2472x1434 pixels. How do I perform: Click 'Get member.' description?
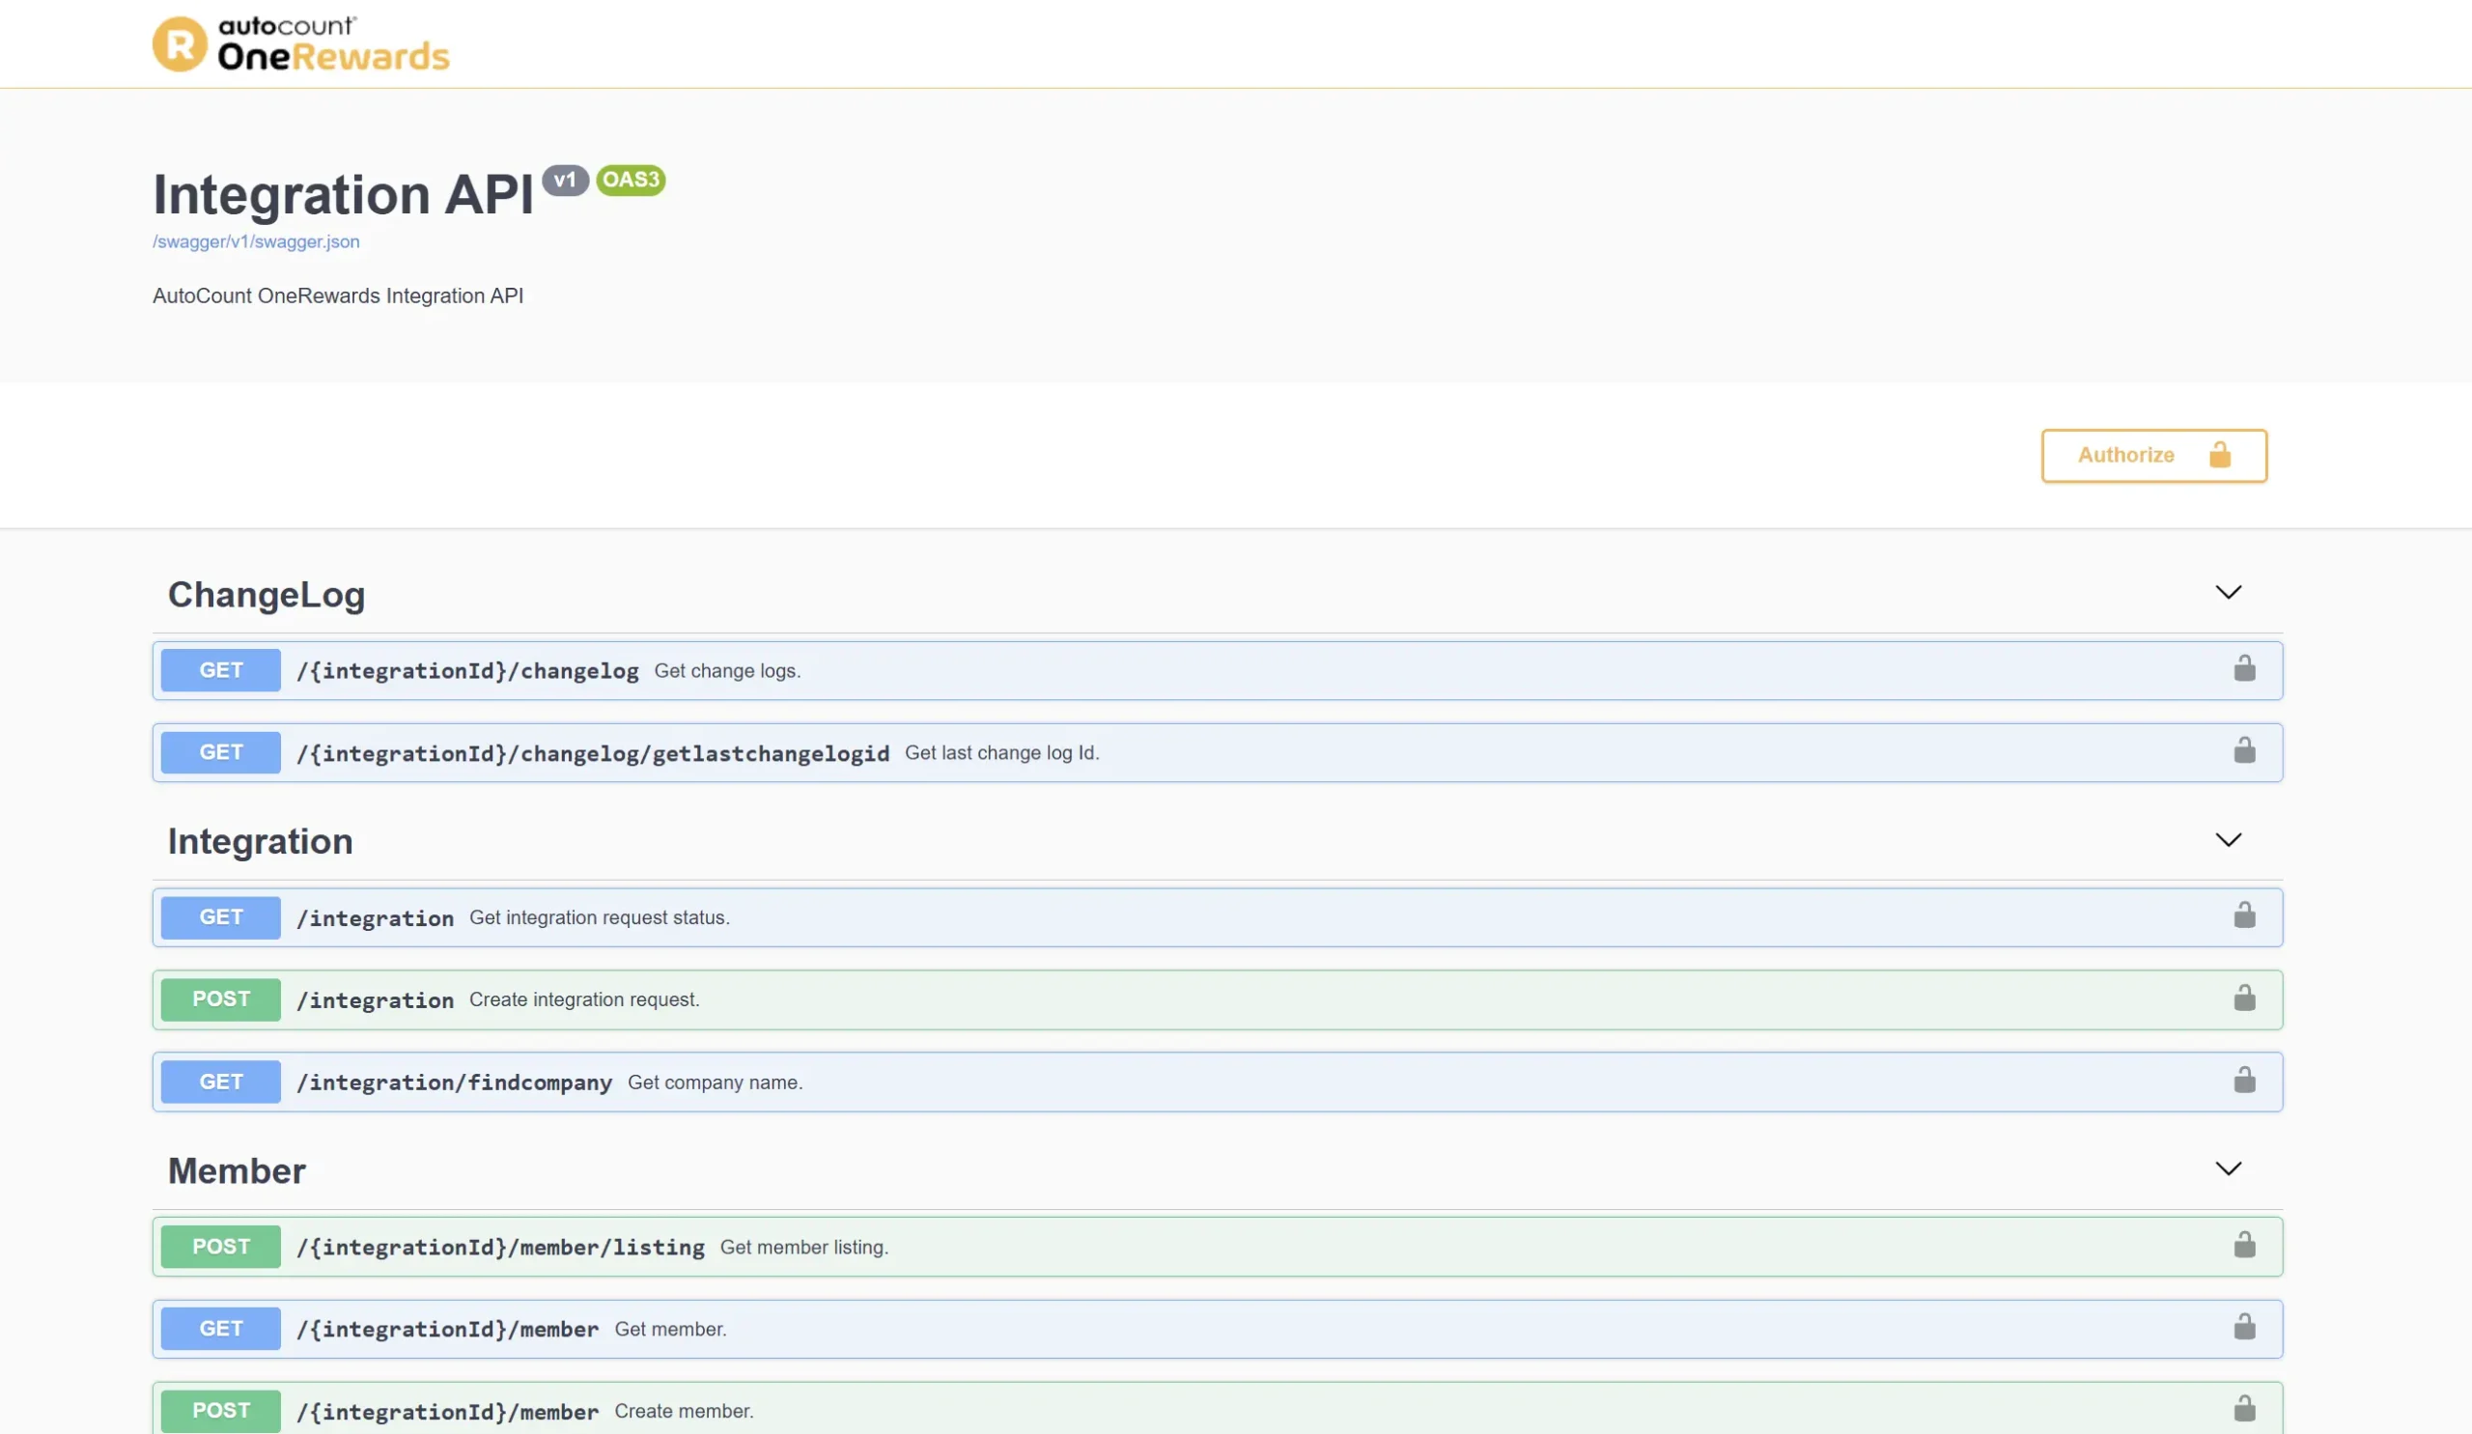[x=670, y=1329]
